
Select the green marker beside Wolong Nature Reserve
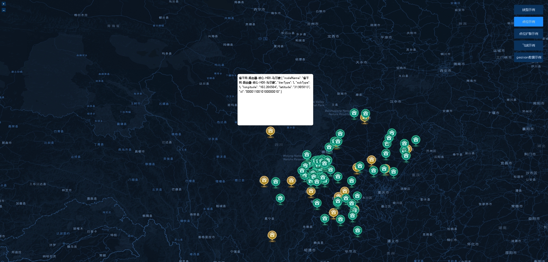pyautogui.click(x=307, y=155)
